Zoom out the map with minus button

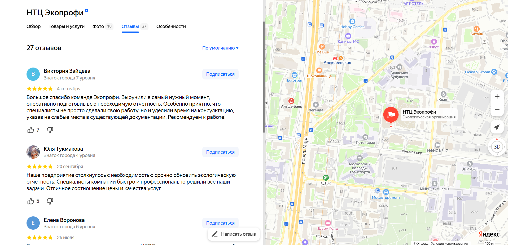point(497,110)
